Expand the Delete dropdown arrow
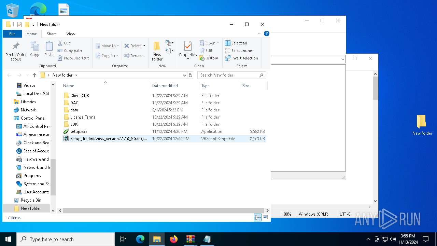Viewport: 437px width, 246px height. click(x=144, y=46)
